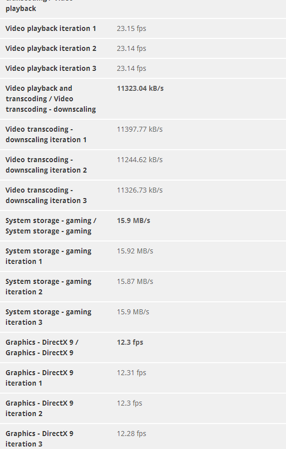Select the 11244.62 kB/s value
286x449 pixels.
140,160
